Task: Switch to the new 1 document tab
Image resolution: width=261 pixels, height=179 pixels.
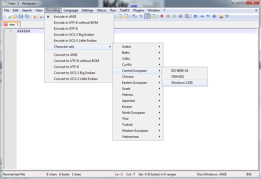Action: (x=11, y=24)
